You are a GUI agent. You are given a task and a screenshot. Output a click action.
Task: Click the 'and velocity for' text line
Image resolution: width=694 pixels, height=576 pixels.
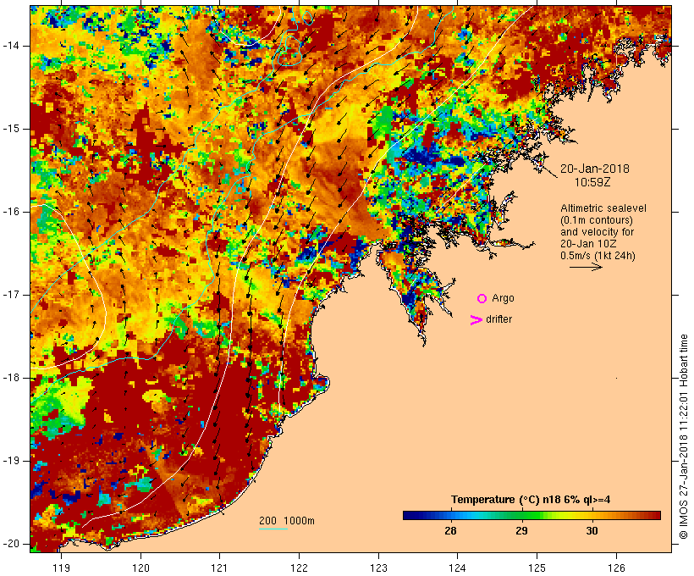click(x=597, y=232)
